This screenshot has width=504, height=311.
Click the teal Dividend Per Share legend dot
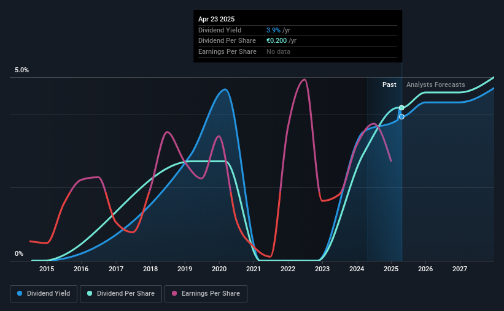click(x=90, y=293)
